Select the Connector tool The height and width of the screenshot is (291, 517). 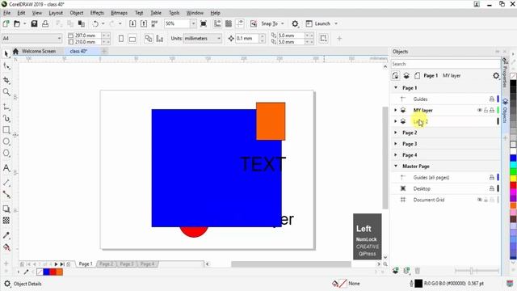pyautogui.click(x=6, y=194)
